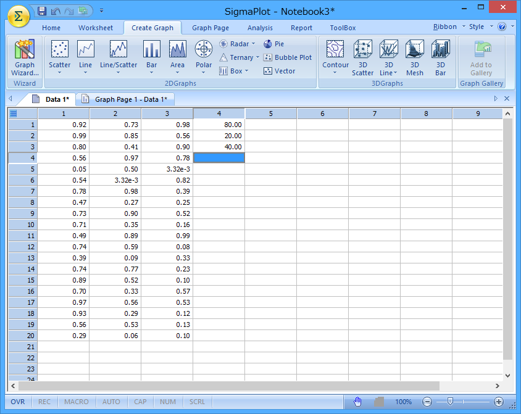The width and height of the screenshot is (521, 414).
Task: Expand the Line/Scatter type dropdown
Action: tap(119, 73)
